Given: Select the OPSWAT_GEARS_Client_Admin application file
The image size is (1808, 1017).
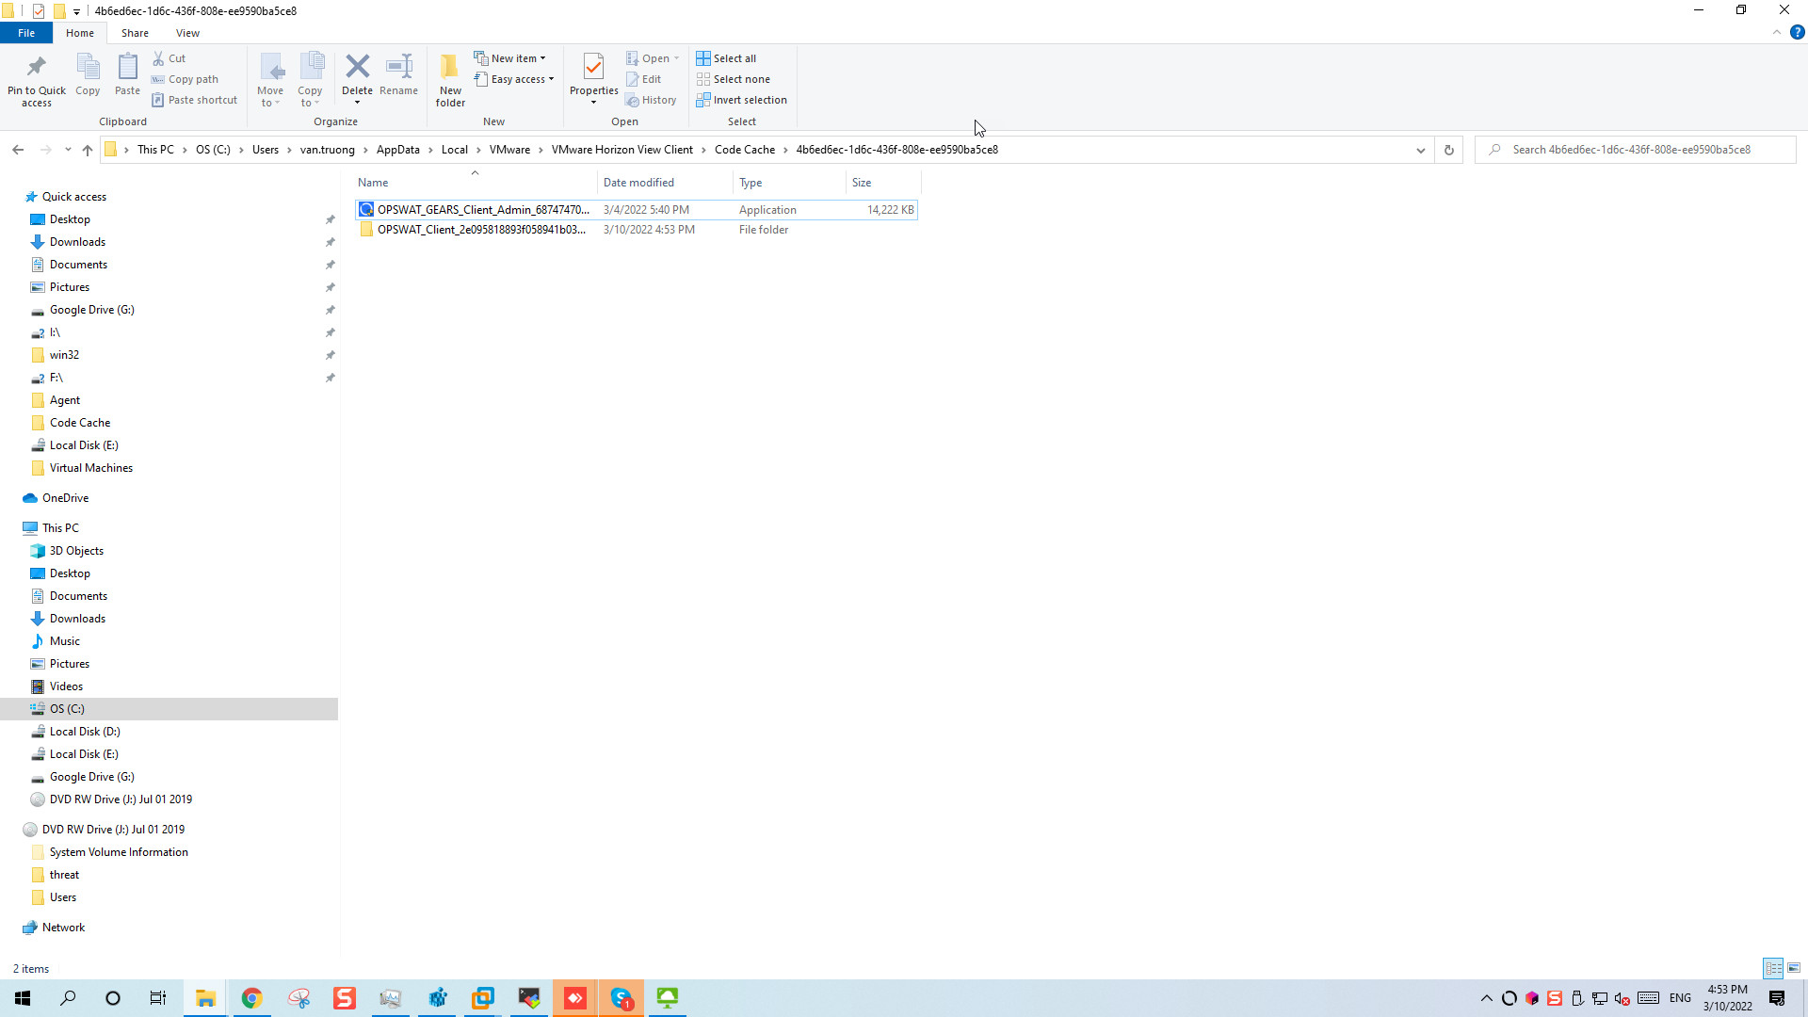Looking at the screenshot, I should [636, 210].
